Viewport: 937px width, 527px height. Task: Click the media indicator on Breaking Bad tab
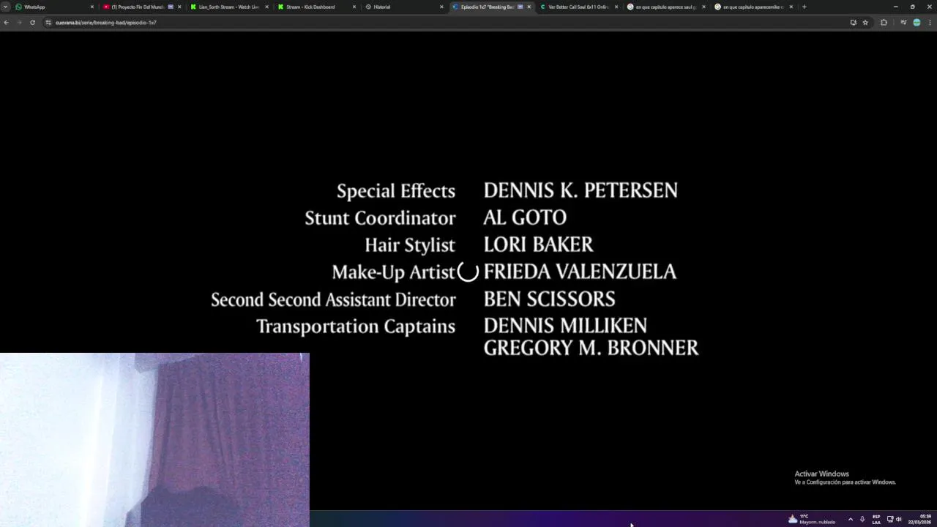(520, 7)
